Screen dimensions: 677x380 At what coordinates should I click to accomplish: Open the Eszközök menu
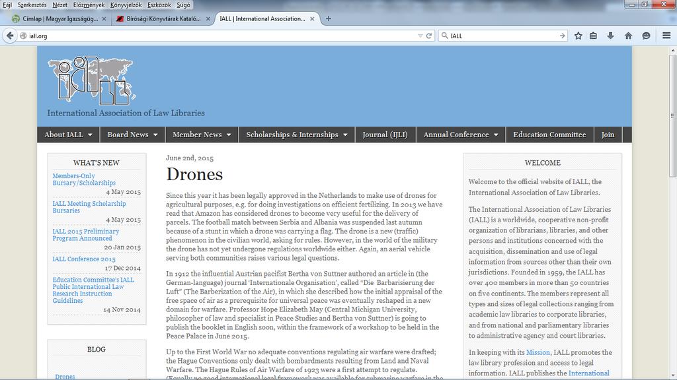(159, 5)
